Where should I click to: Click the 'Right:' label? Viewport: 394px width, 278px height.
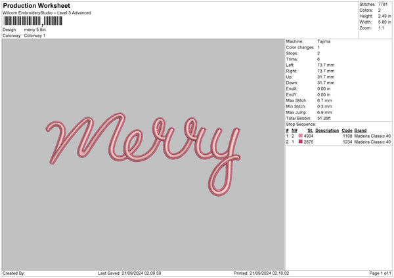tap(292, 71)
